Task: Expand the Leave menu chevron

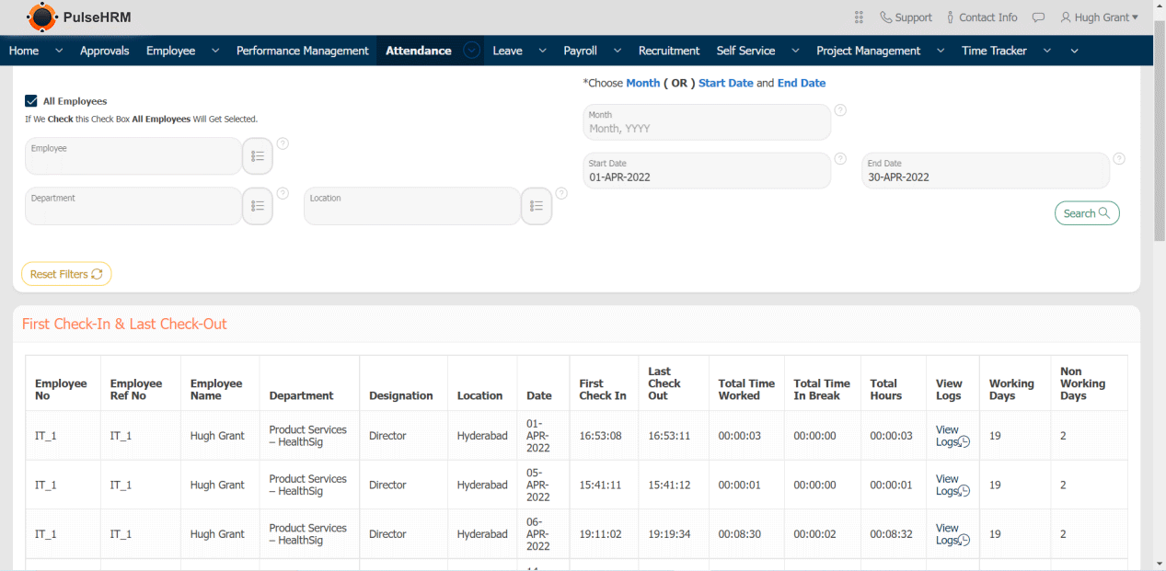Action: pyautogui.click(x=542, y=51)
